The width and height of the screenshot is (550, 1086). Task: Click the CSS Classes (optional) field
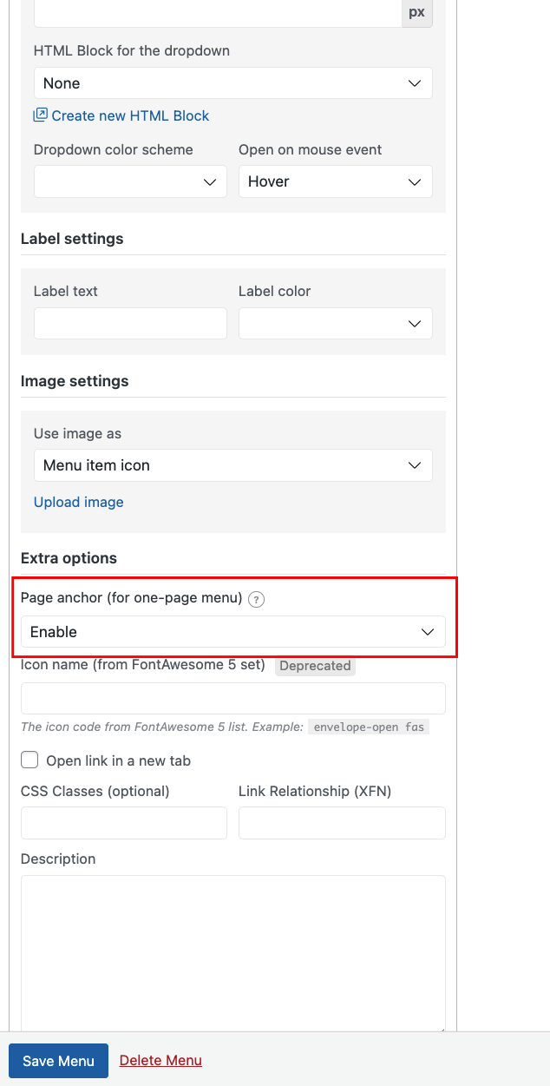click(124, 823)
